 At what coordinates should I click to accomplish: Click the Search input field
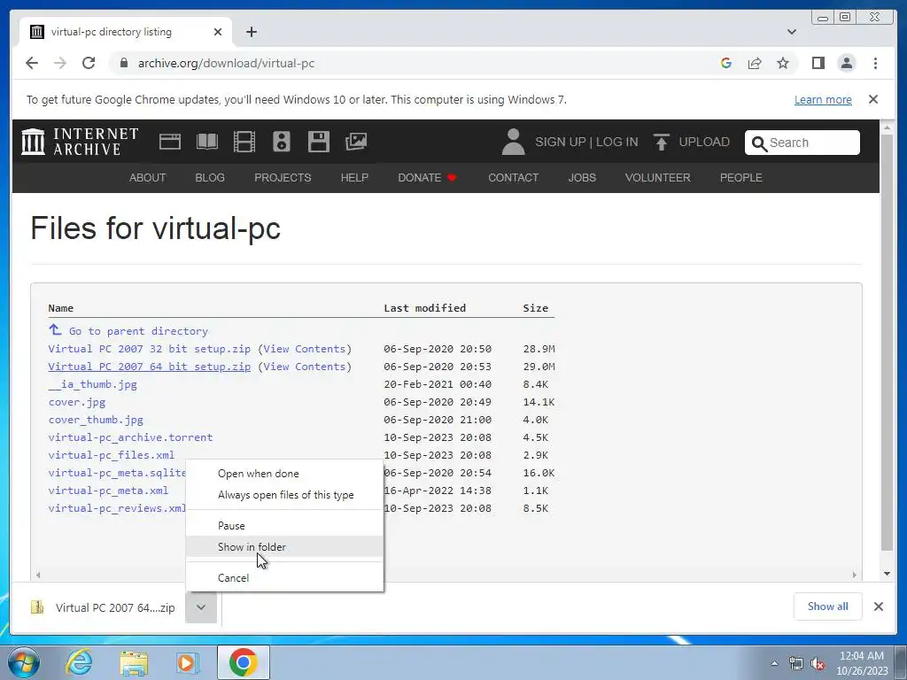(802, 143)
